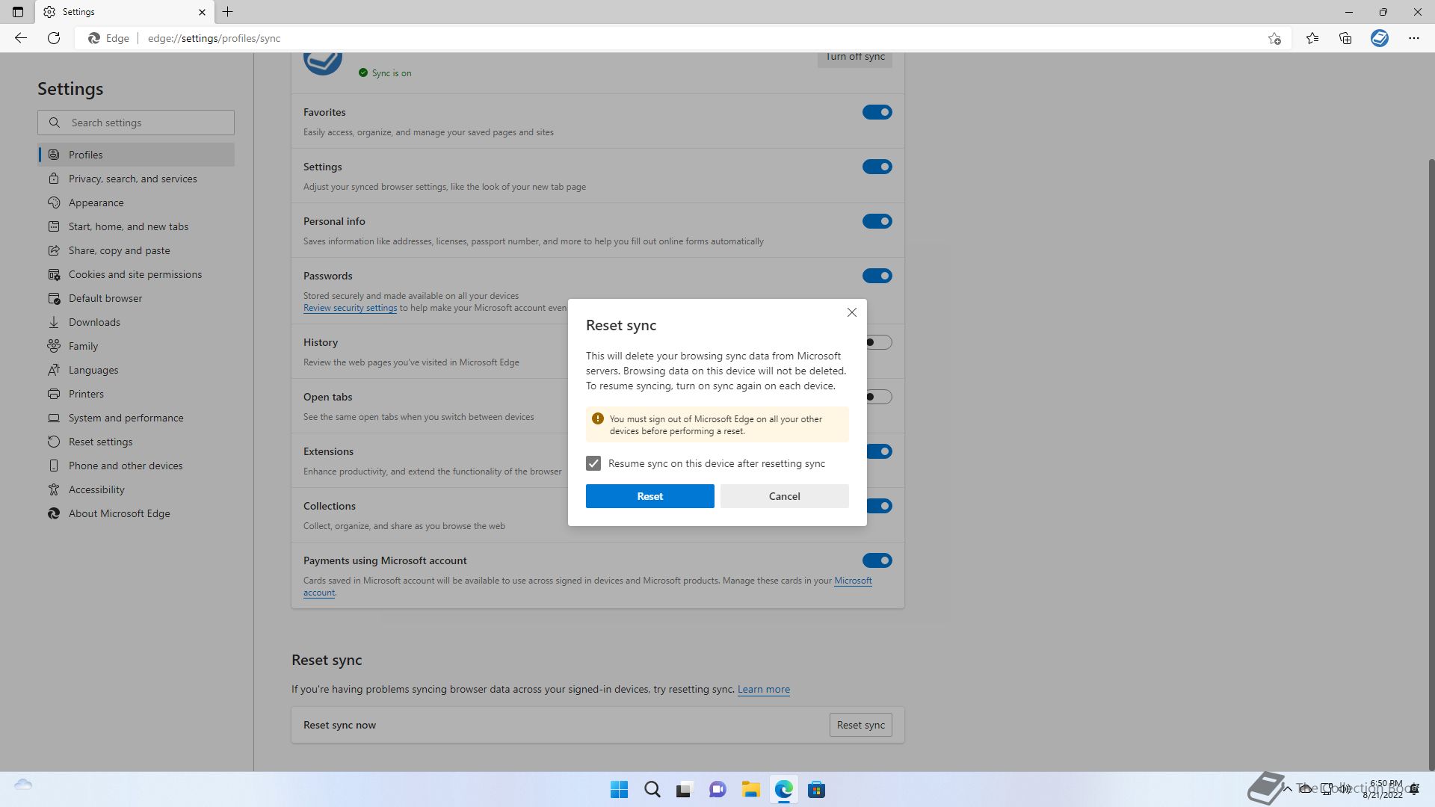
Task: Open Printers settings section
Action: click(x=136, y=394)
